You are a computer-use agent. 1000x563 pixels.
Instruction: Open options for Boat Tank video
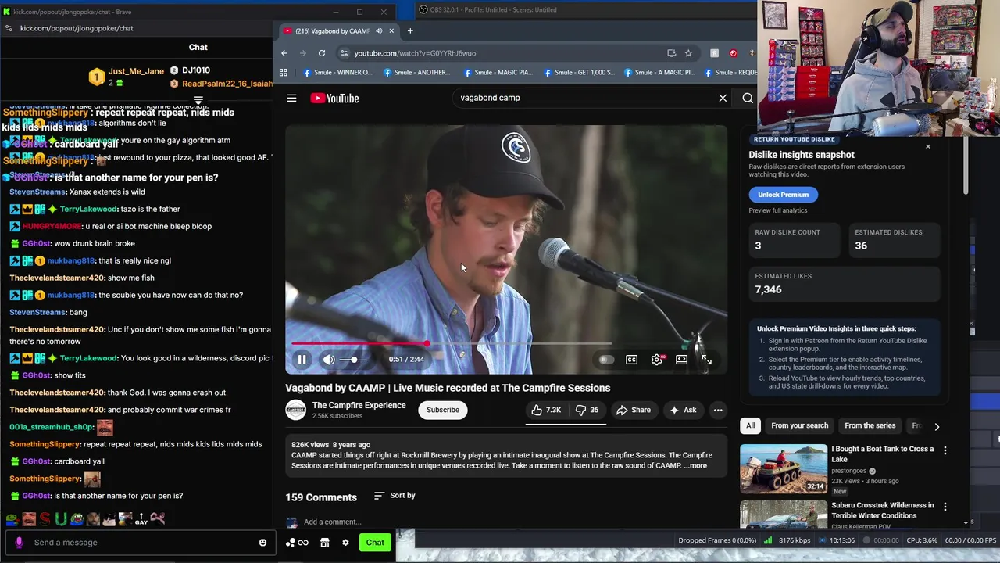945,450
